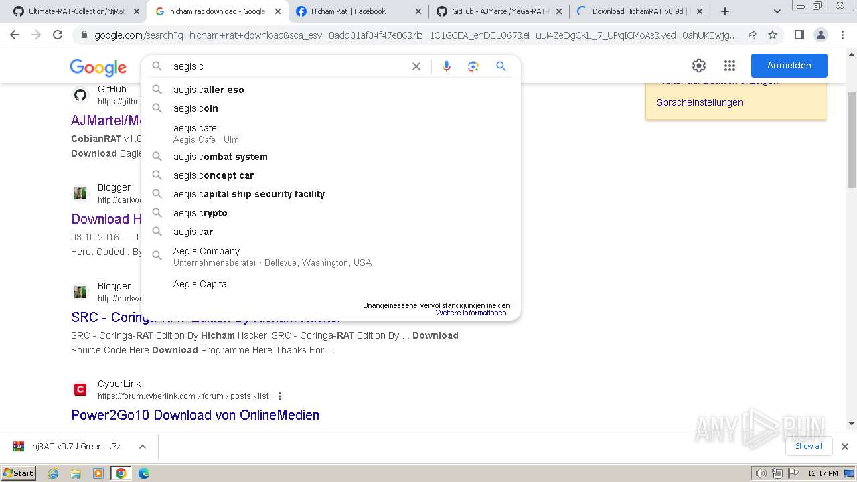Select suggestion aegis crypto
The width and height of the screenshot is (857, 482).
tap(331, 213)
